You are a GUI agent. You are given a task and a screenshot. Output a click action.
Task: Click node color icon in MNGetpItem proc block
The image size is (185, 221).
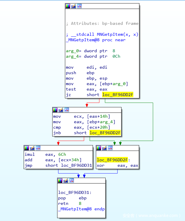tap(68, 6)
